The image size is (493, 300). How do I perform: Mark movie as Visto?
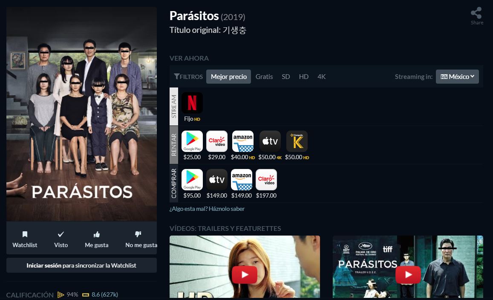click(x=61, y=239)
